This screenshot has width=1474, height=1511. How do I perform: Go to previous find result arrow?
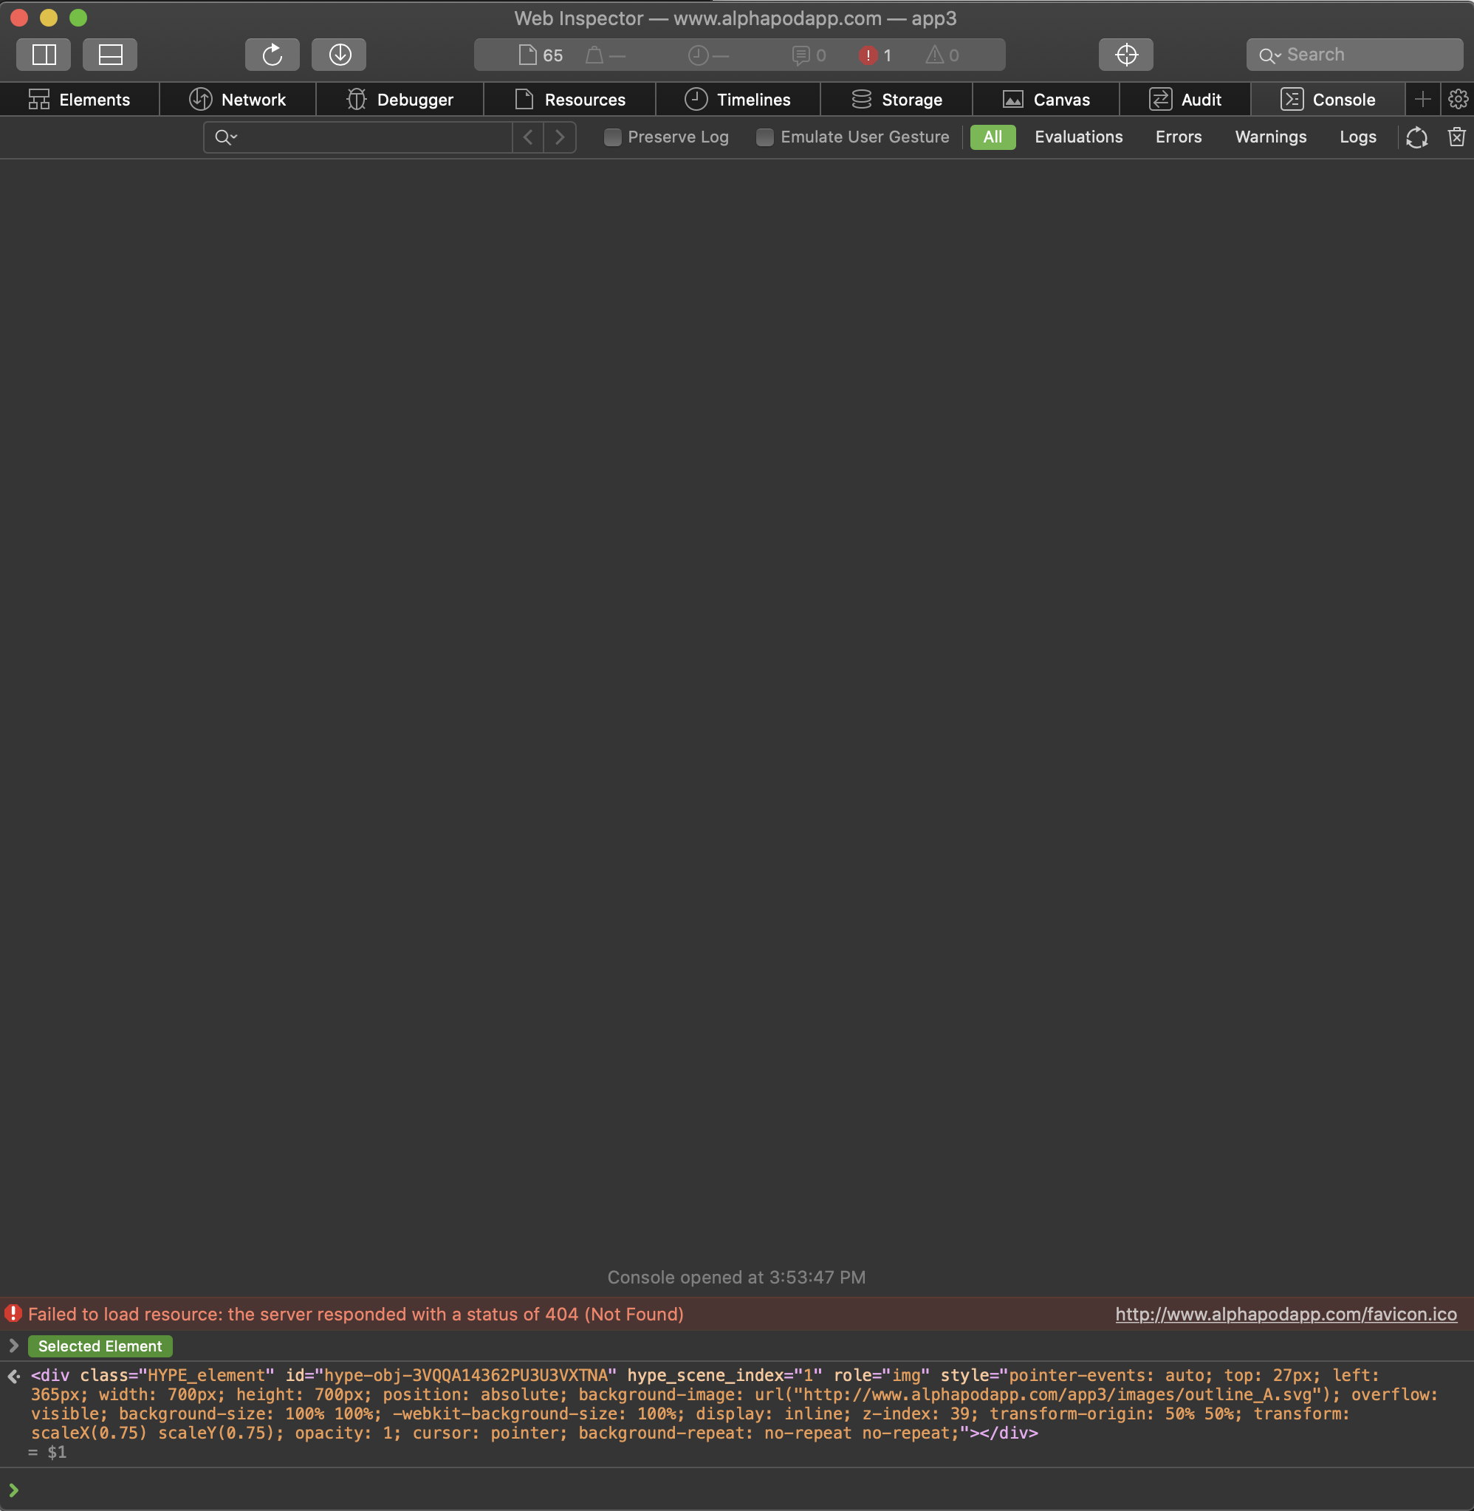[x=528, y=137]
